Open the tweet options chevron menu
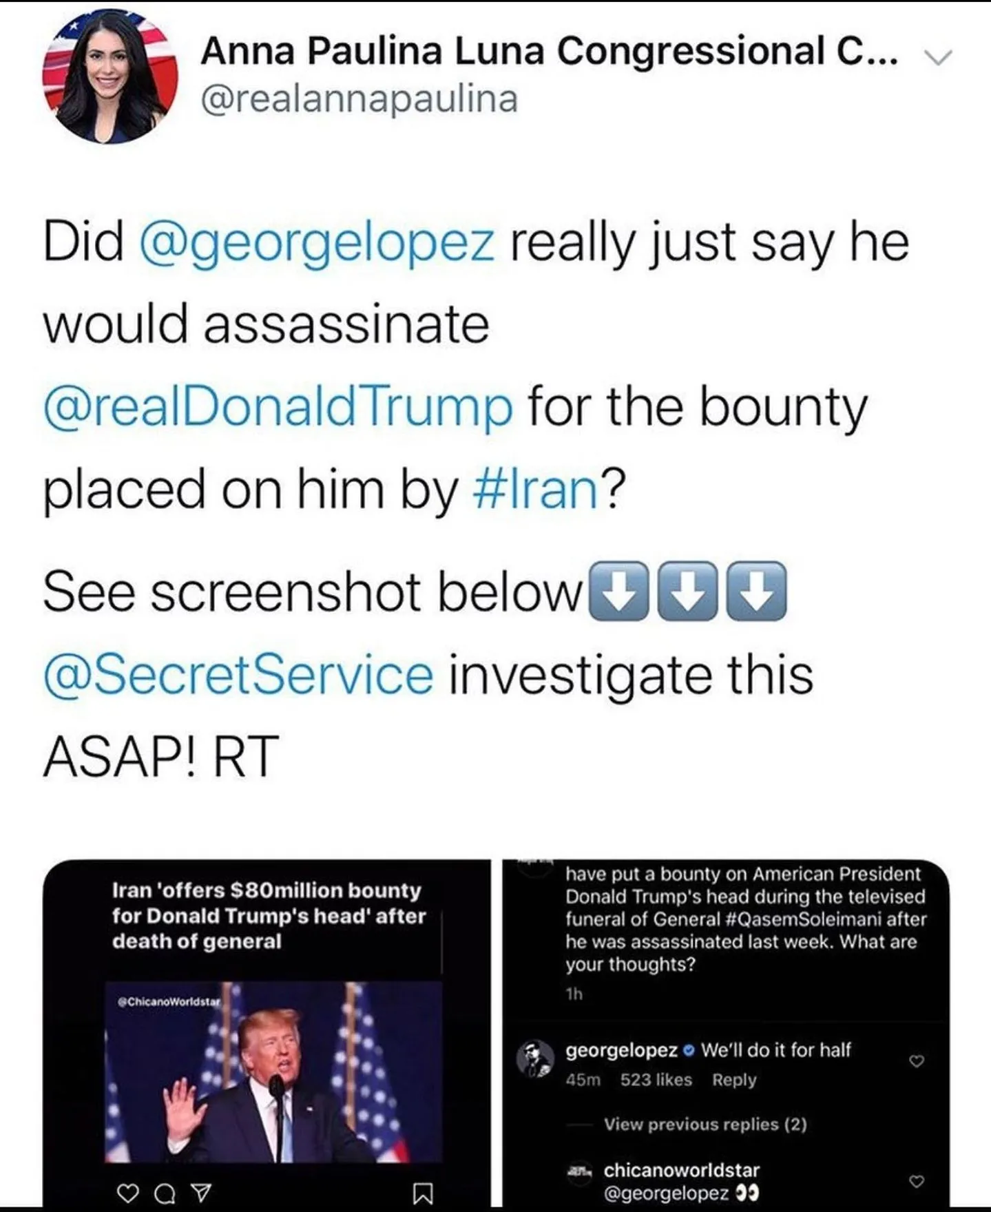The width and height of the screenshot is (991, 1212). [937, 59]
